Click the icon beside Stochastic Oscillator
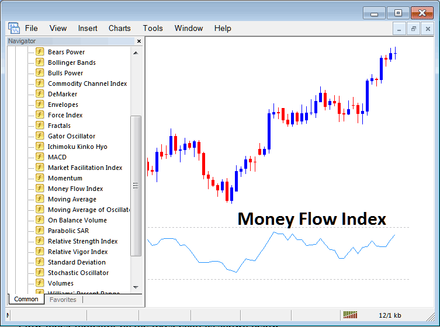The image size is (440, 327). (x=40, y=273)
